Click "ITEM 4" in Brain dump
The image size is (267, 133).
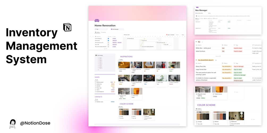coord(101,64)
